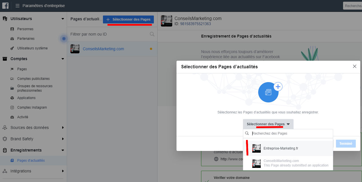Collapse the Utilisateurs section arrow
The width and height of the screenshot is (362, 182).
(63, 19)
